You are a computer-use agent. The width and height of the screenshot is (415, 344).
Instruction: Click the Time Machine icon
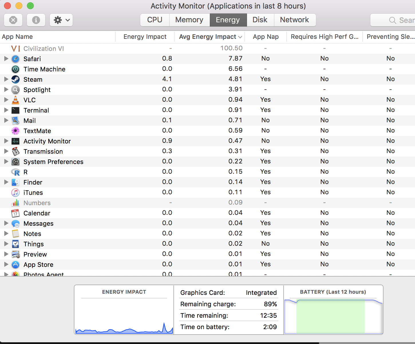tap(15, 69)
